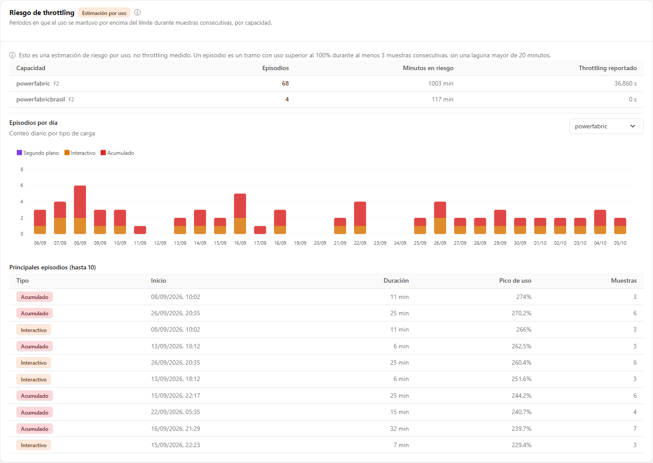
Task: Click Interactivo badge in the 229,4% row
Action: [34, 445]
